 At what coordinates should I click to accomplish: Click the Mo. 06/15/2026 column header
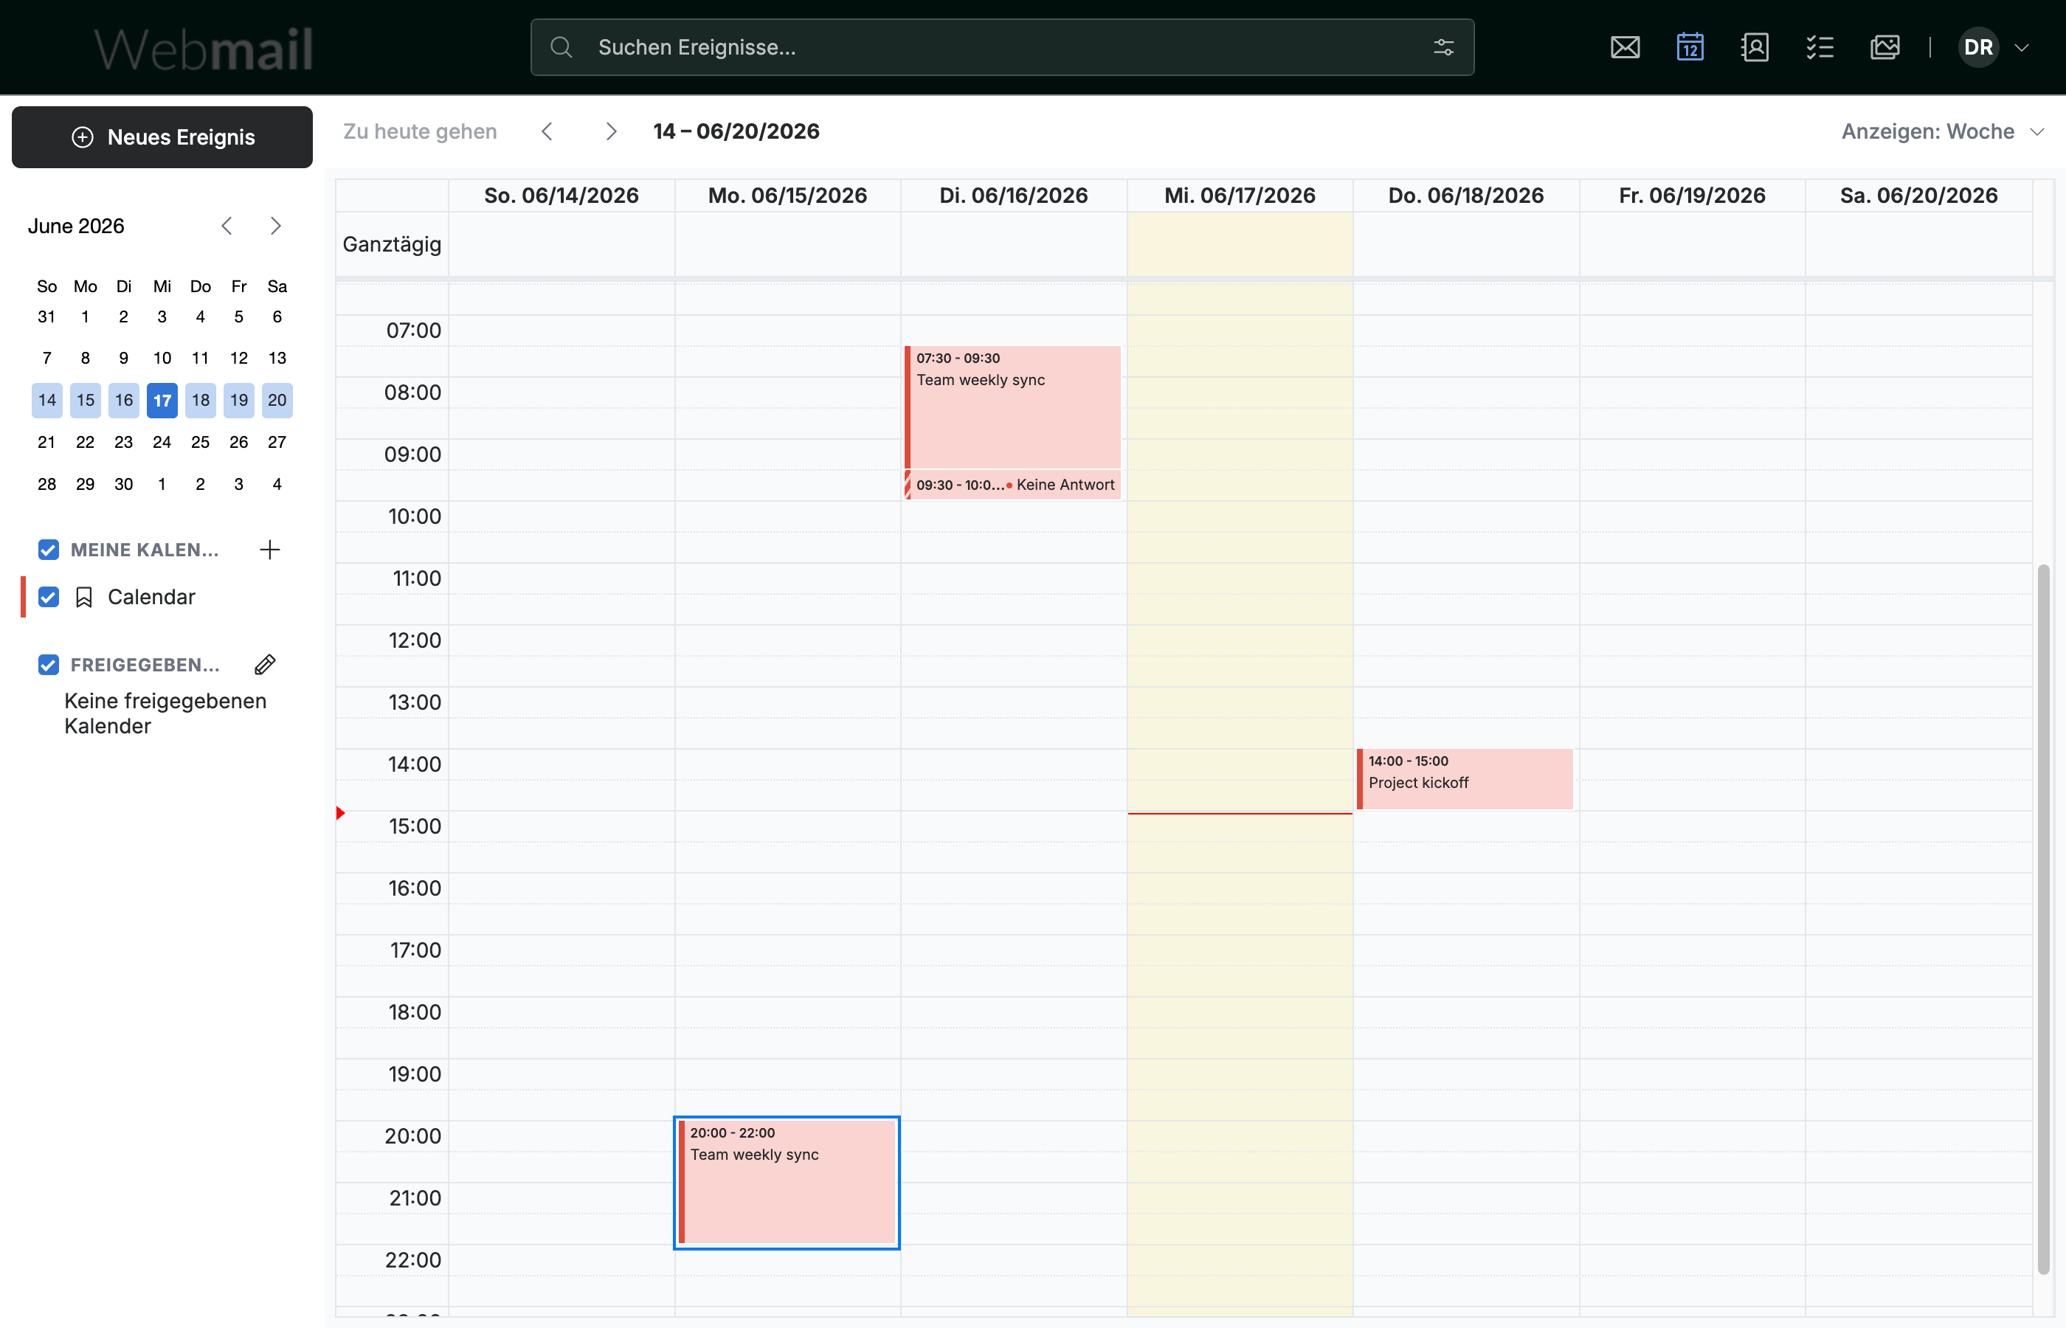click(787, 196)
